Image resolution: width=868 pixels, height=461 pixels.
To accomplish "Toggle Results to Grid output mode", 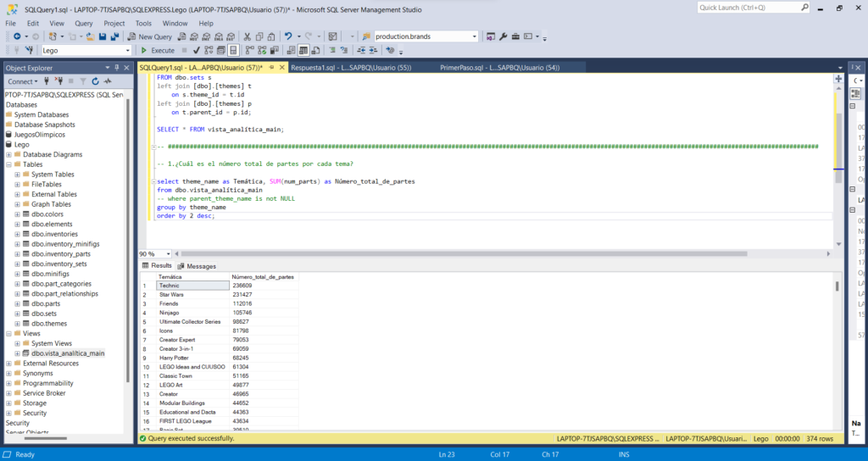I will [x=303, y=51].
